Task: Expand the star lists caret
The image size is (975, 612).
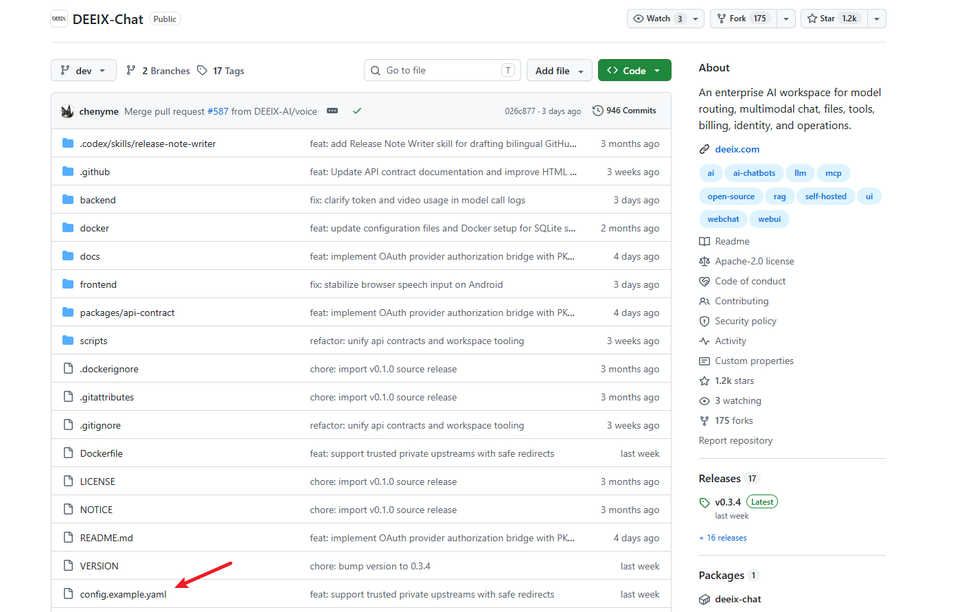Action: click(x=877, y=19)
